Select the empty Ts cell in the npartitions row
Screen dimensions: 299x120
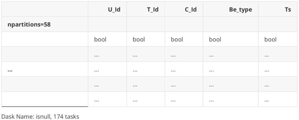pos(278,25)
